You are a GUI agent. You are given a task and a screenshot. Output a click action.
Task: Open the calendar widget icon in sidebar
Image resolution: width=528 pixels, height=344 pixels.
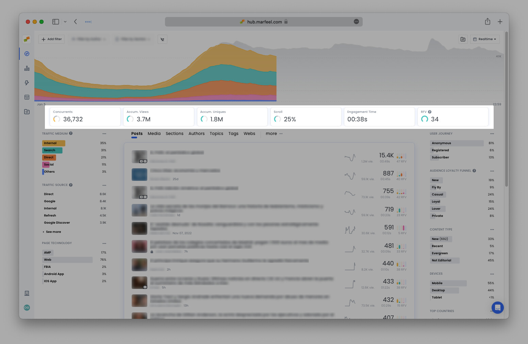click(27, 97)
